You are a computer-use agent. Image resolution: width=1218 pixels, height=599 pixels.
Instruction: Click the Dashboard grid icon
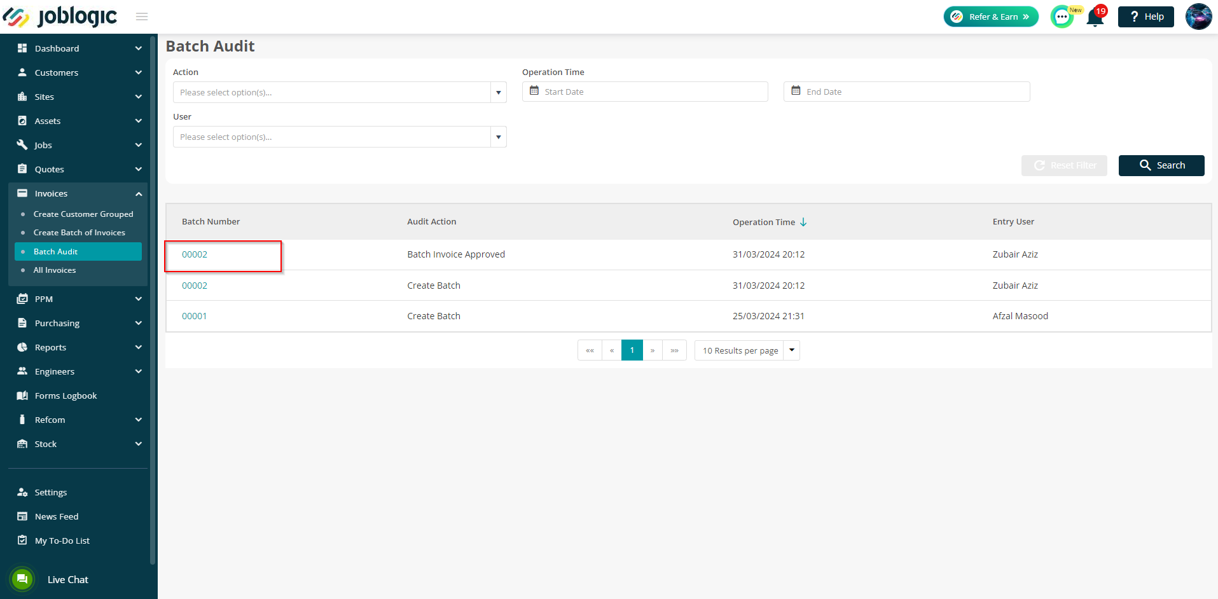click(x=22, y=48)
